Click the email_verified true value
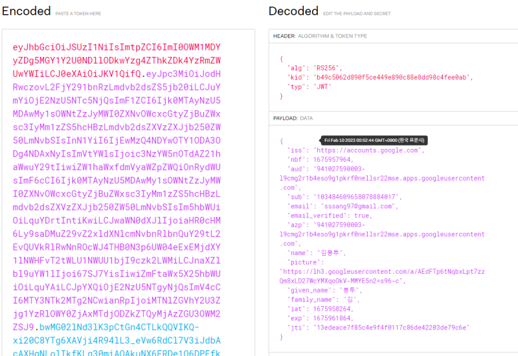The height and width of the screenshot is (356, 518). point(362,216)
